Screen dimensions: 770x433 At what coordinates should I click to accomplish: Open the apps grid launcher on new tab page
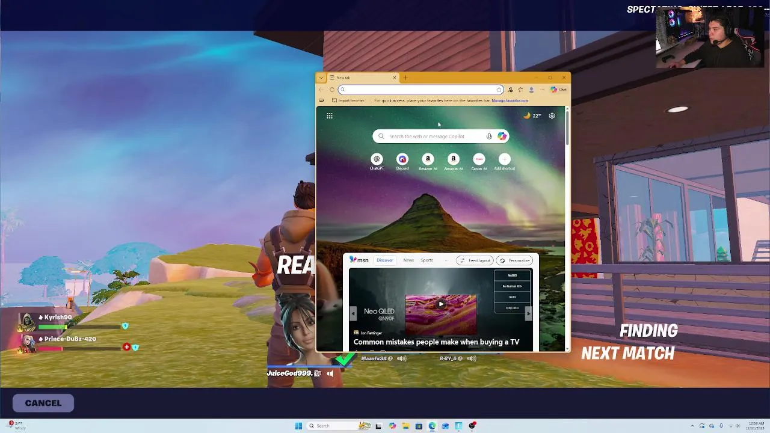(330, 116)
